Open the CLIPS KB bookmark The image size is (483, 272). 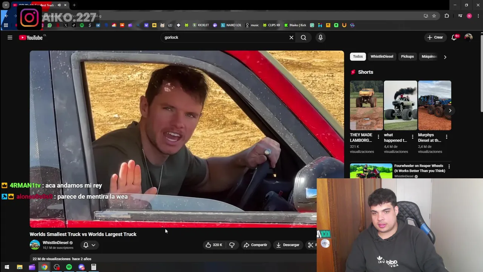272,25
